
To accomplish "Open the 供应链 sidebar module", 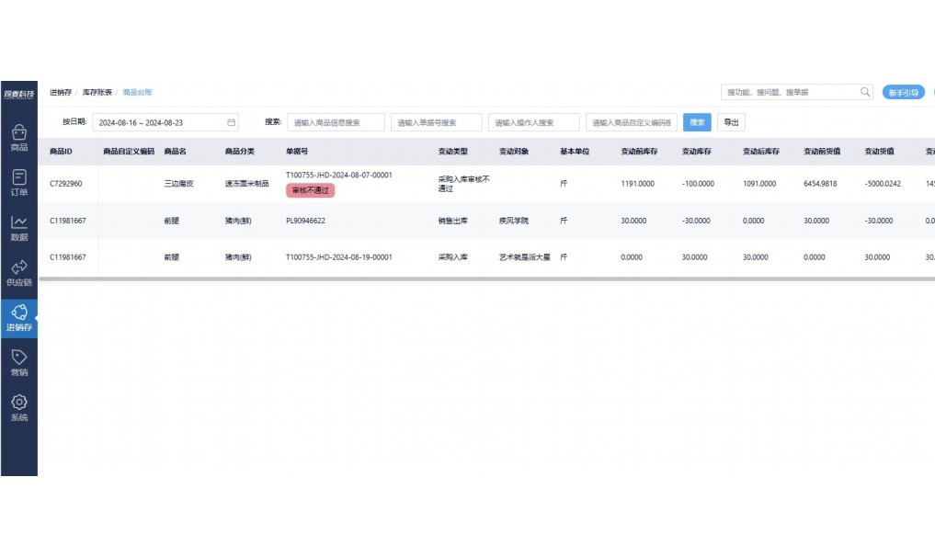I will pyautogui.click(x=18, y=272).
